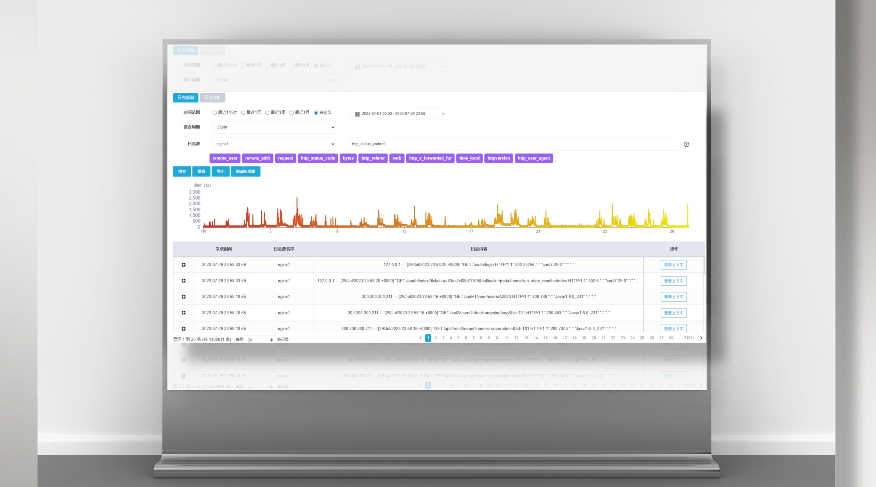Click 查看上下文 for the first log entry
Viewport: 876px width, 487px height.
(673, 265)
